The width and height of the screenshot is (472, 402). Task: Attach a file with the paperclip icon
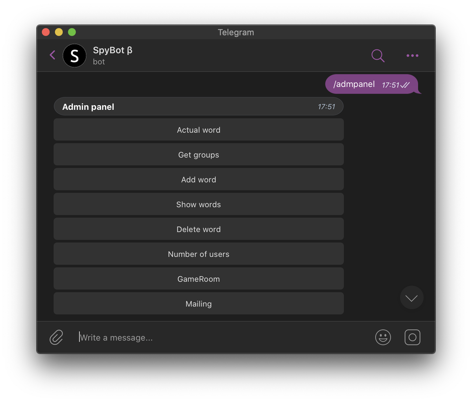point(56,337)
